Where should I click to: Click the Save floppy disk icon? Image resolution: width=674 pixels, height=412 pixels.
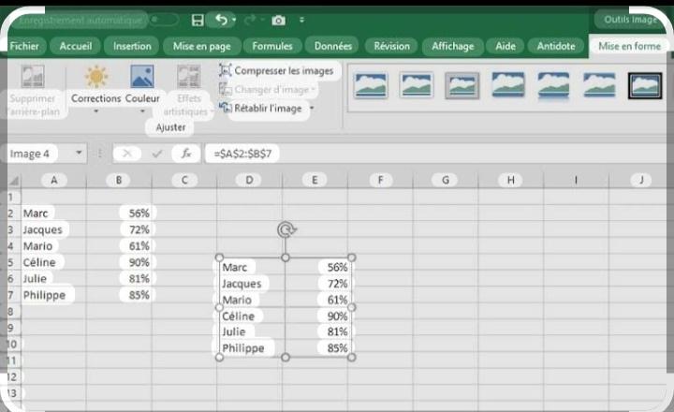pos(198,21)
